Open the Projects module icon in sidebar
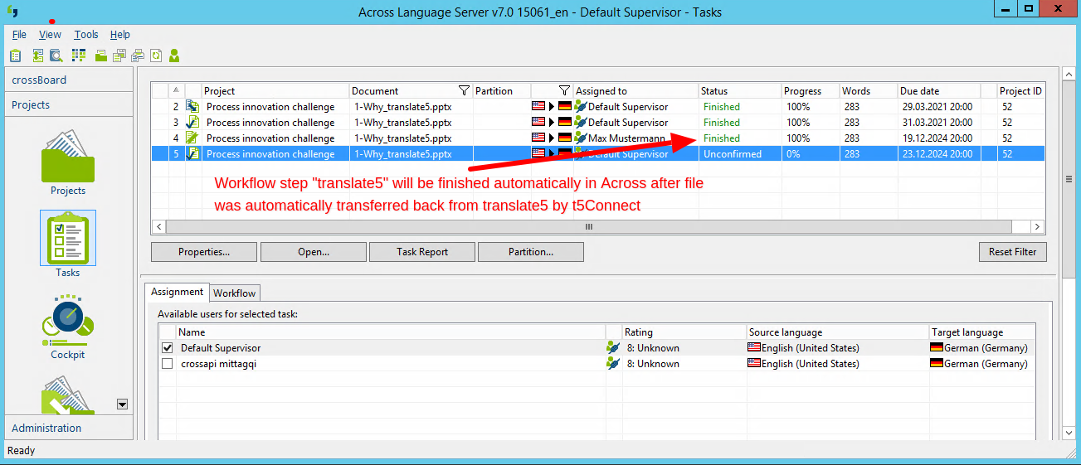Viewport: 1081px width, 465px height. [68, 155]
